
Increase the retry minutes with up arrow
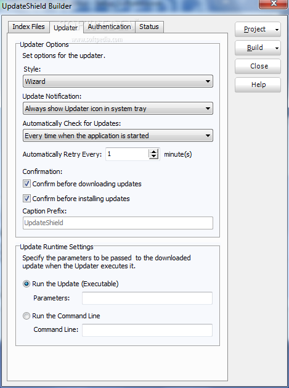(x=153, y=152)
